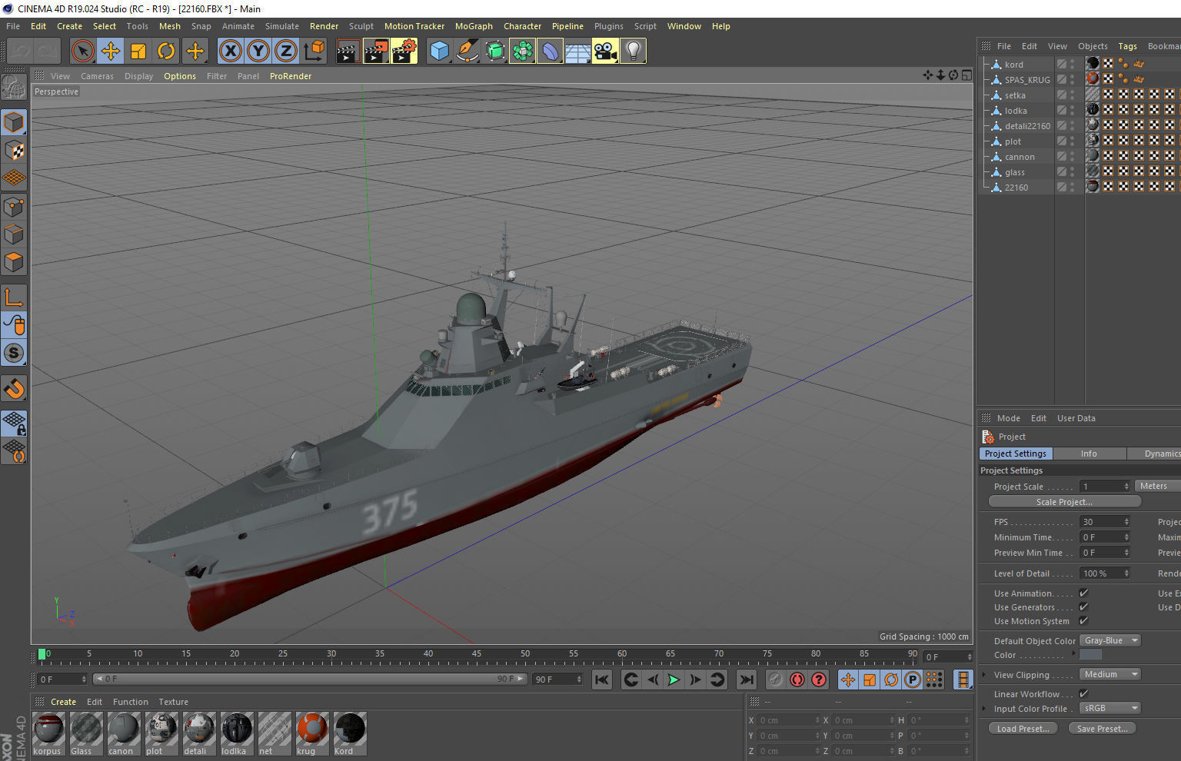Open Edit Render Settings
Screen dimensions: 1181x761
tap(404, 52)
